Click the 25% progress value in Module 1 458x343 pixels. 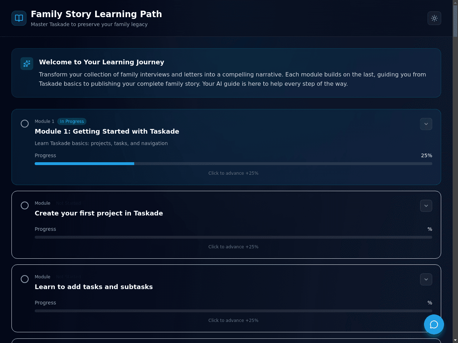click(x=427, y=155)
